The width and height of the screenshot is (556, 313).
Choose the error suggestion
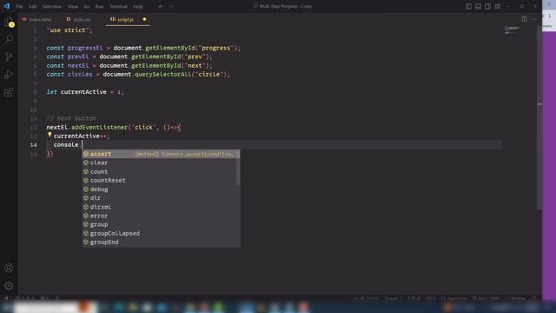[161, 216]
